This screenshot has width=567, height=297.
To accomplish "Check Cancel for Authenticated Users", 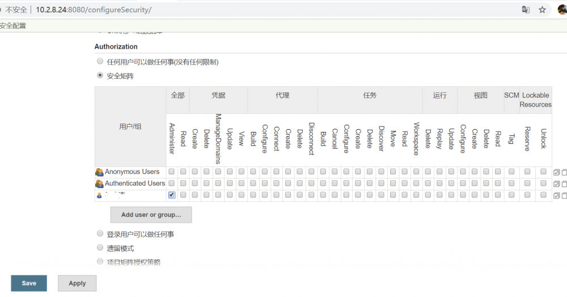I will point(335,183).
